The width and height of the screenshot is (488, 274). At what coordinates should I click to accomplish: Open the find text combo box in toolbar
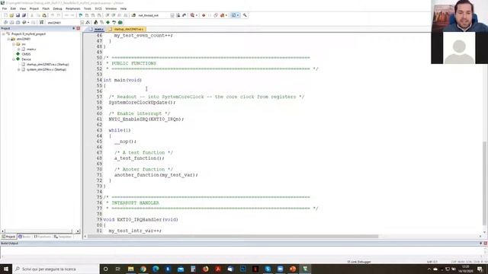[156, 15]
